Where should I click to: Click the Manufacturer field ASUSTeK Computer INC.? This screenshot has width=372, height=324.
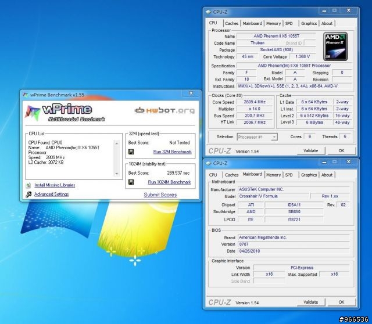point(294,189)
